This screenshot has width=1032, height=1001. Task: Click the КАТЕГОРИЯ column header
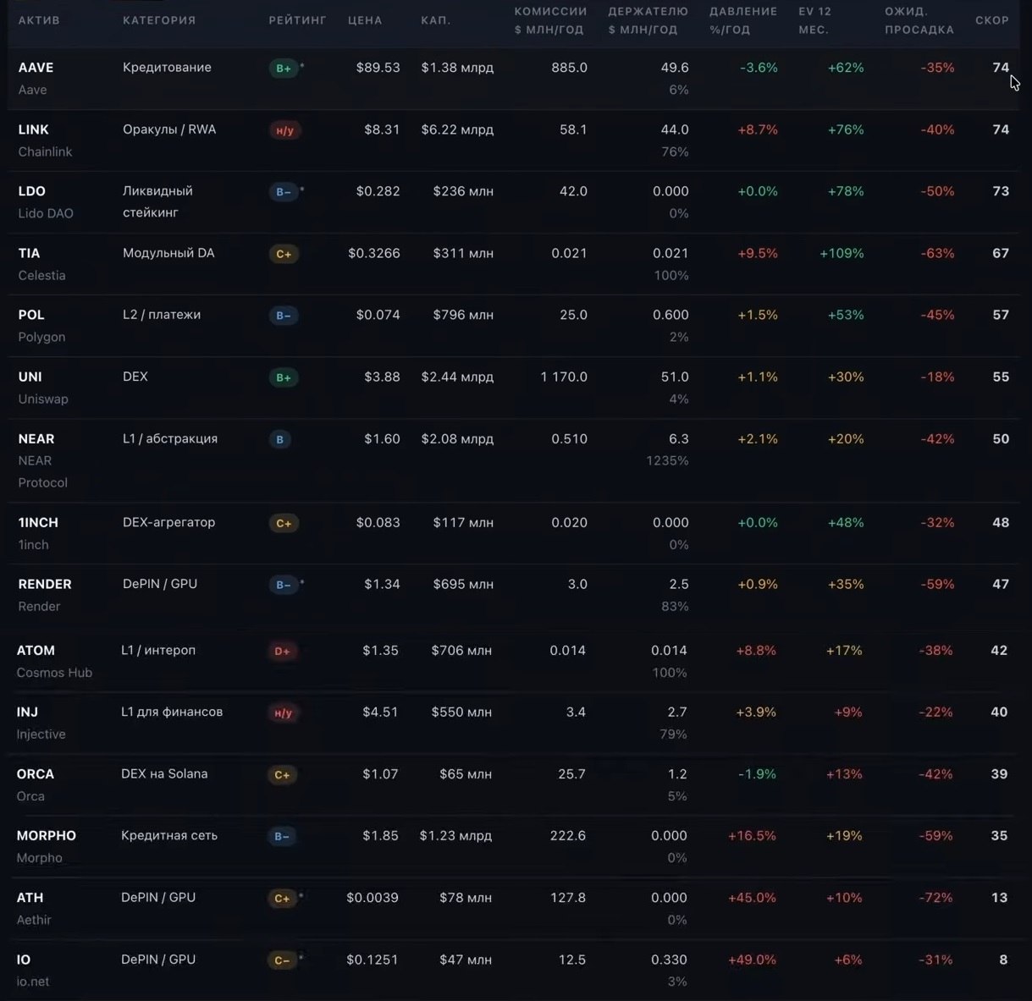tap(159, 20)
